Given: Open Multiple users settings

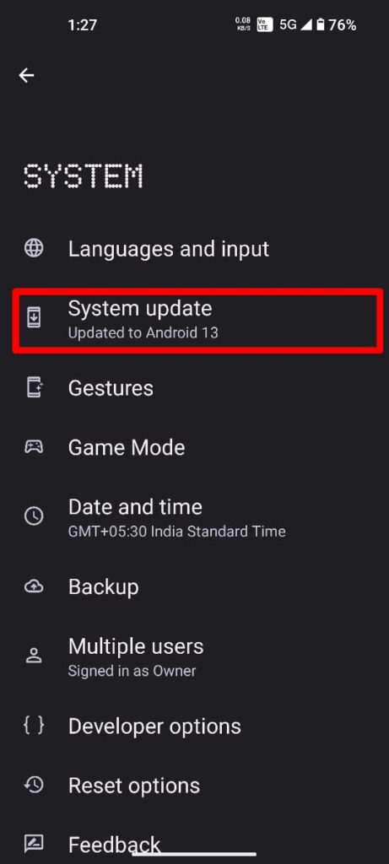Looking at the screenshot, I should click(194, 656).
